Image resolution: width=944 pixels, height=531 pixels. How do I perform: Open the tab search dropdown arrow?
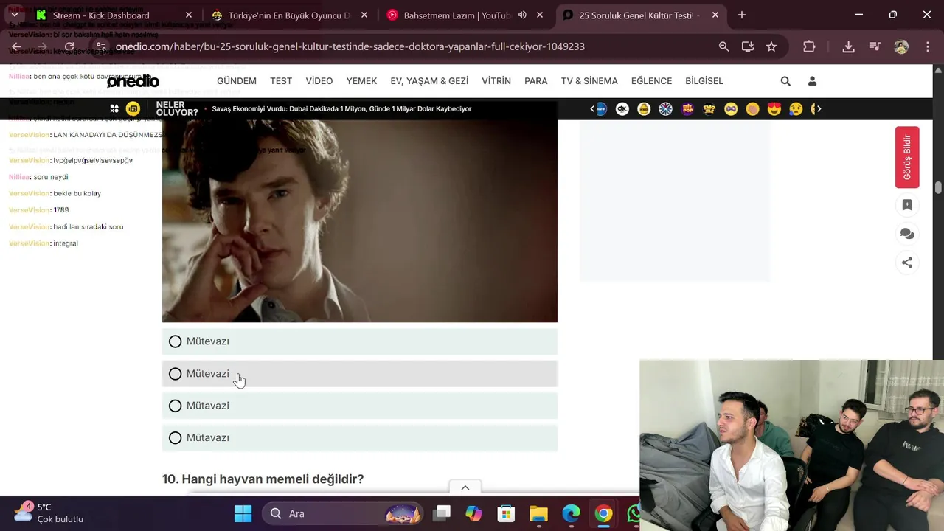pyautogui.click(x=14, y=15)
